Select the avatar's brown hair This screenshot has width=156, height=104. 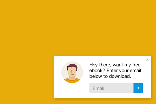72,67
